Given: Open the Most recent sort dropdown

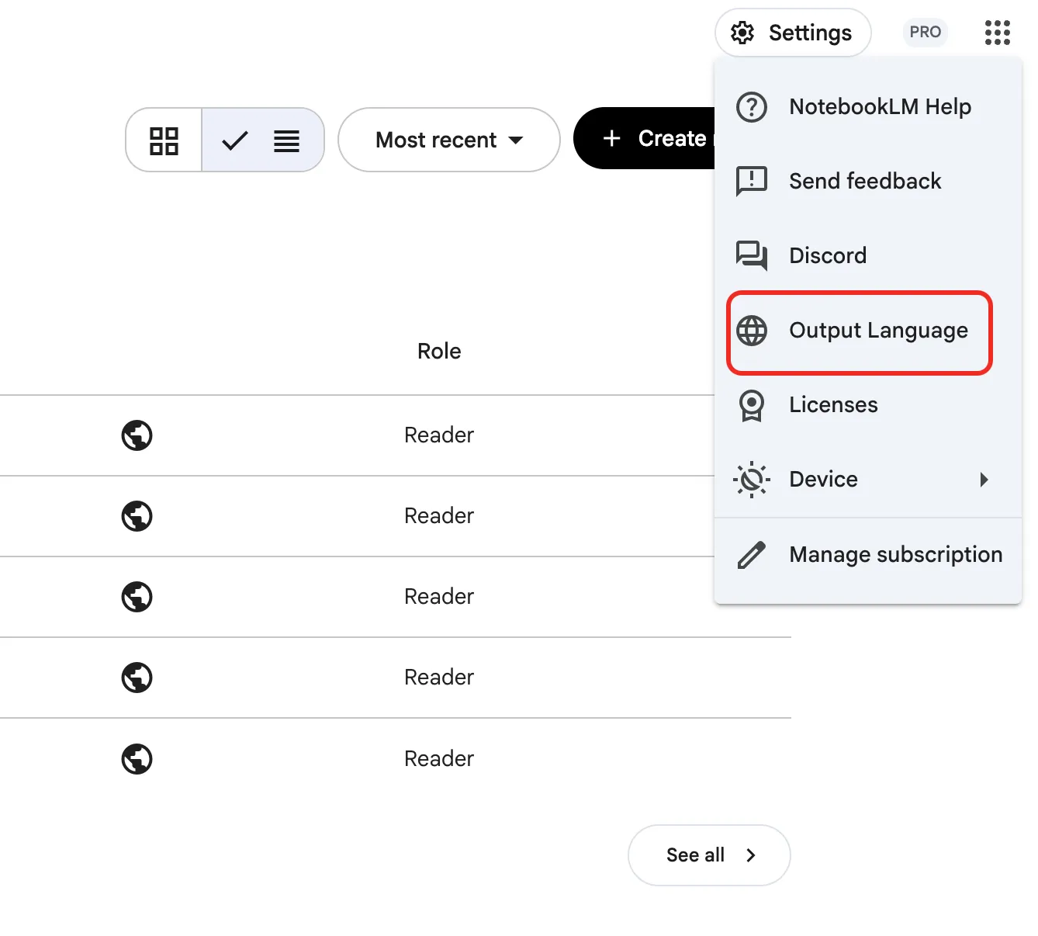Looking at the screenshot, I should 448,140.
